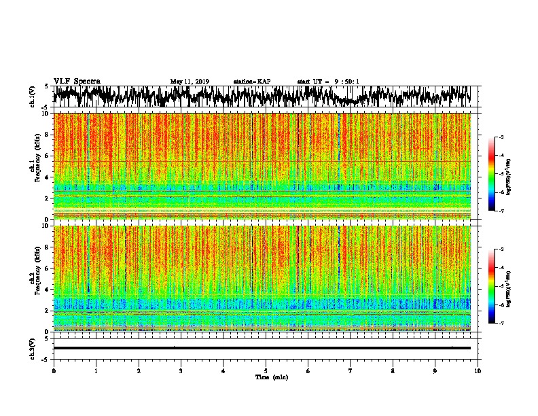Click the "-7" tick of the upper colorbar

tap(501, 211)
